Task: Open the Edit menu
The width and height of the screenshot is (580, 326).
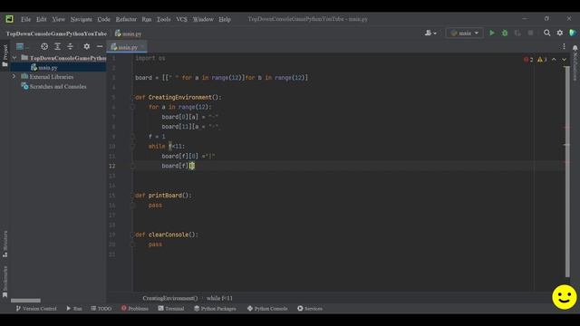Action: pos(42,19)
